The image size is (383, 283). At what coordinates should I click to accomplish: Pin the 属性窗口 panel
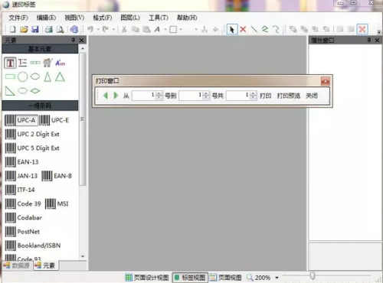click(x=368, y=40)
